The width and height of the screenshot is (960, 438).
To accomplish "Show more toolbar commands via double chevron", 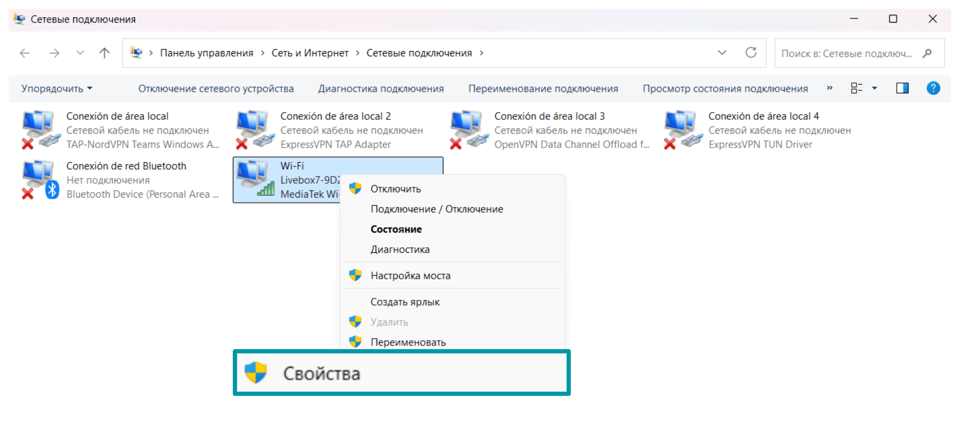I will 829,88.
